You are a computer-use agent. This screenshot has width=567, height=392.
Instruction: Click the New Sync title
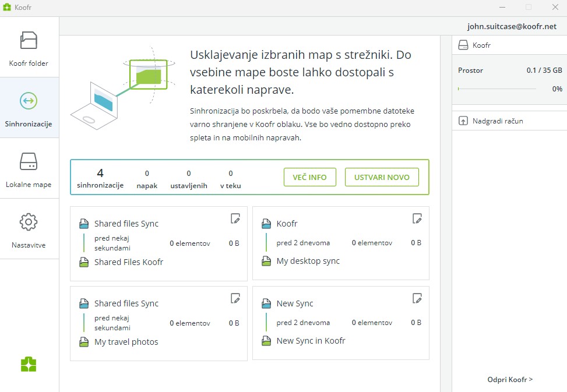pos(295,303)
